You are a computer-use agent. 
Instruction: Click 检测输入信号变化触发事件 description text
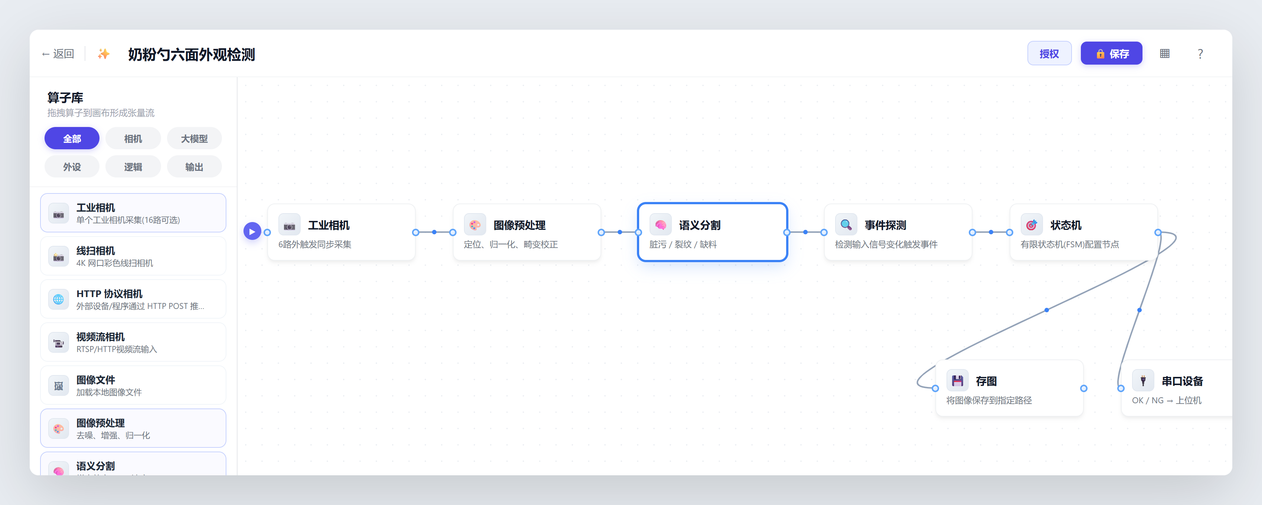[886, 244]
